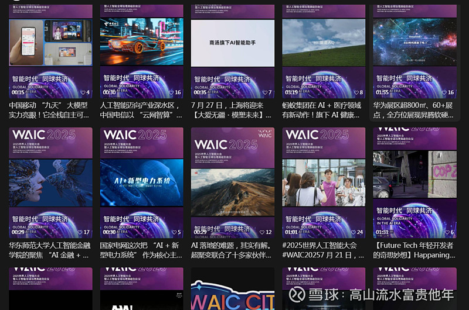
Task: Open the galaxy nebula thumbnail for 华为 video
Action: (x=415, y=42)
